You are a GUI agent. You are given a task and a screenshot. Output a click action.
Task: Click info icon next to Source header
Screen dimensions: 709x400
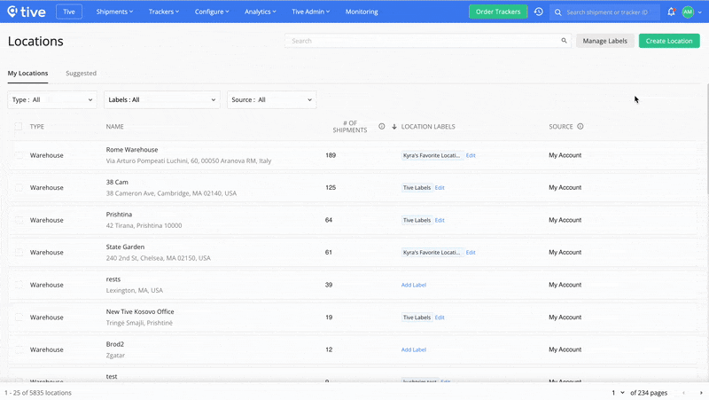[x=580, y=126]
